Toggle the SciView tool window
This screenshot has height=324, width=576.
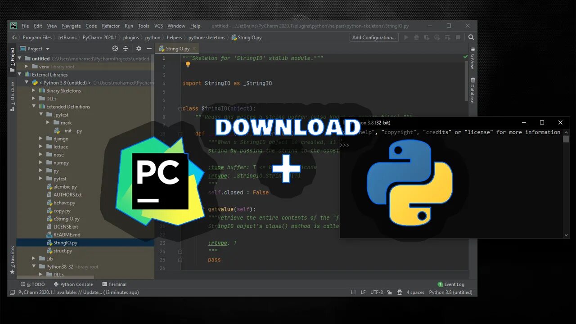(472, 58)
